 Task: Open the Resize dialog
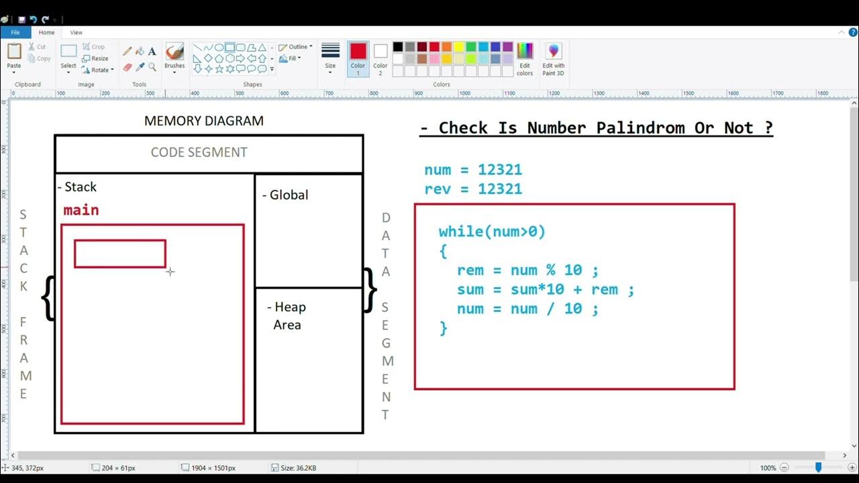(95, 58)
